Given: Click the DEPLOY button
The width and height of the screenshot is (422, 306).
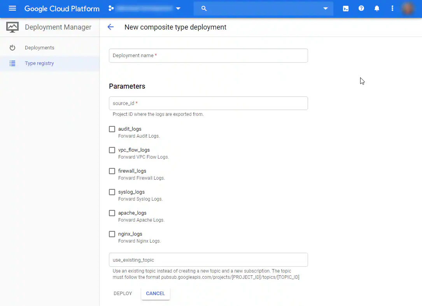Looking at the screenshot, I should 123,293.
